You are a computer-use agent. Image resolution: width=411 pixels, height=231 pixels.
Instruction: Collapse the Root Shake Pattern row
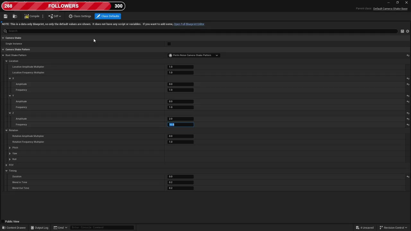[3, 55]
